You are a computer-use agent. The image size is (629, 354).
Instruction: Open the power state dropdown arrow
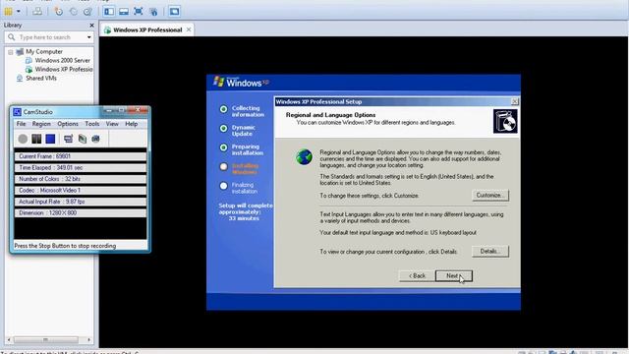point(18,11)
